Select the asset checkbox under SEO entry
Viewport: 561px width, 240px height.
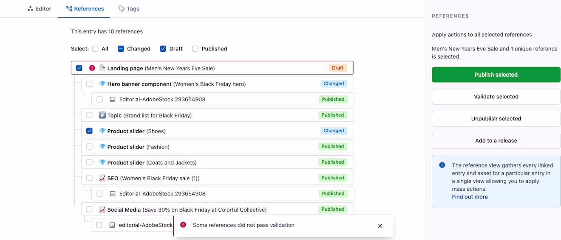click(99, 194)
